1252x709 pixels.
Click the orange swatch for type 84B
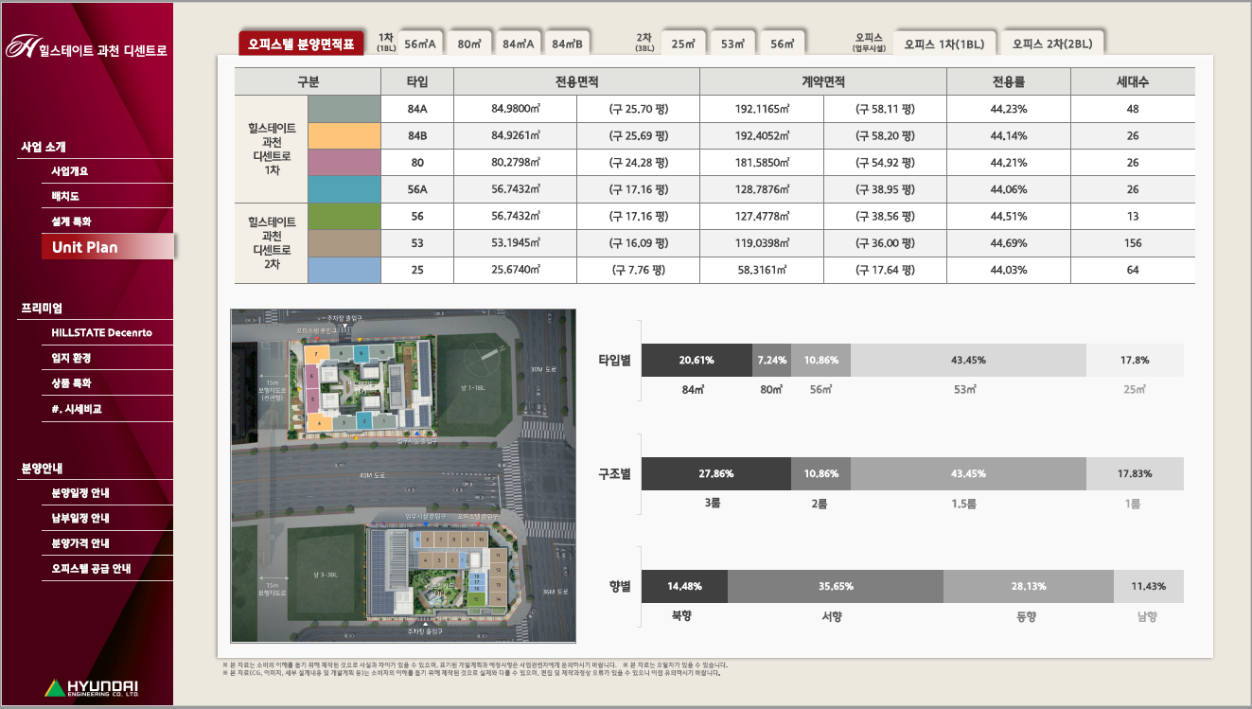pos(344,135)
